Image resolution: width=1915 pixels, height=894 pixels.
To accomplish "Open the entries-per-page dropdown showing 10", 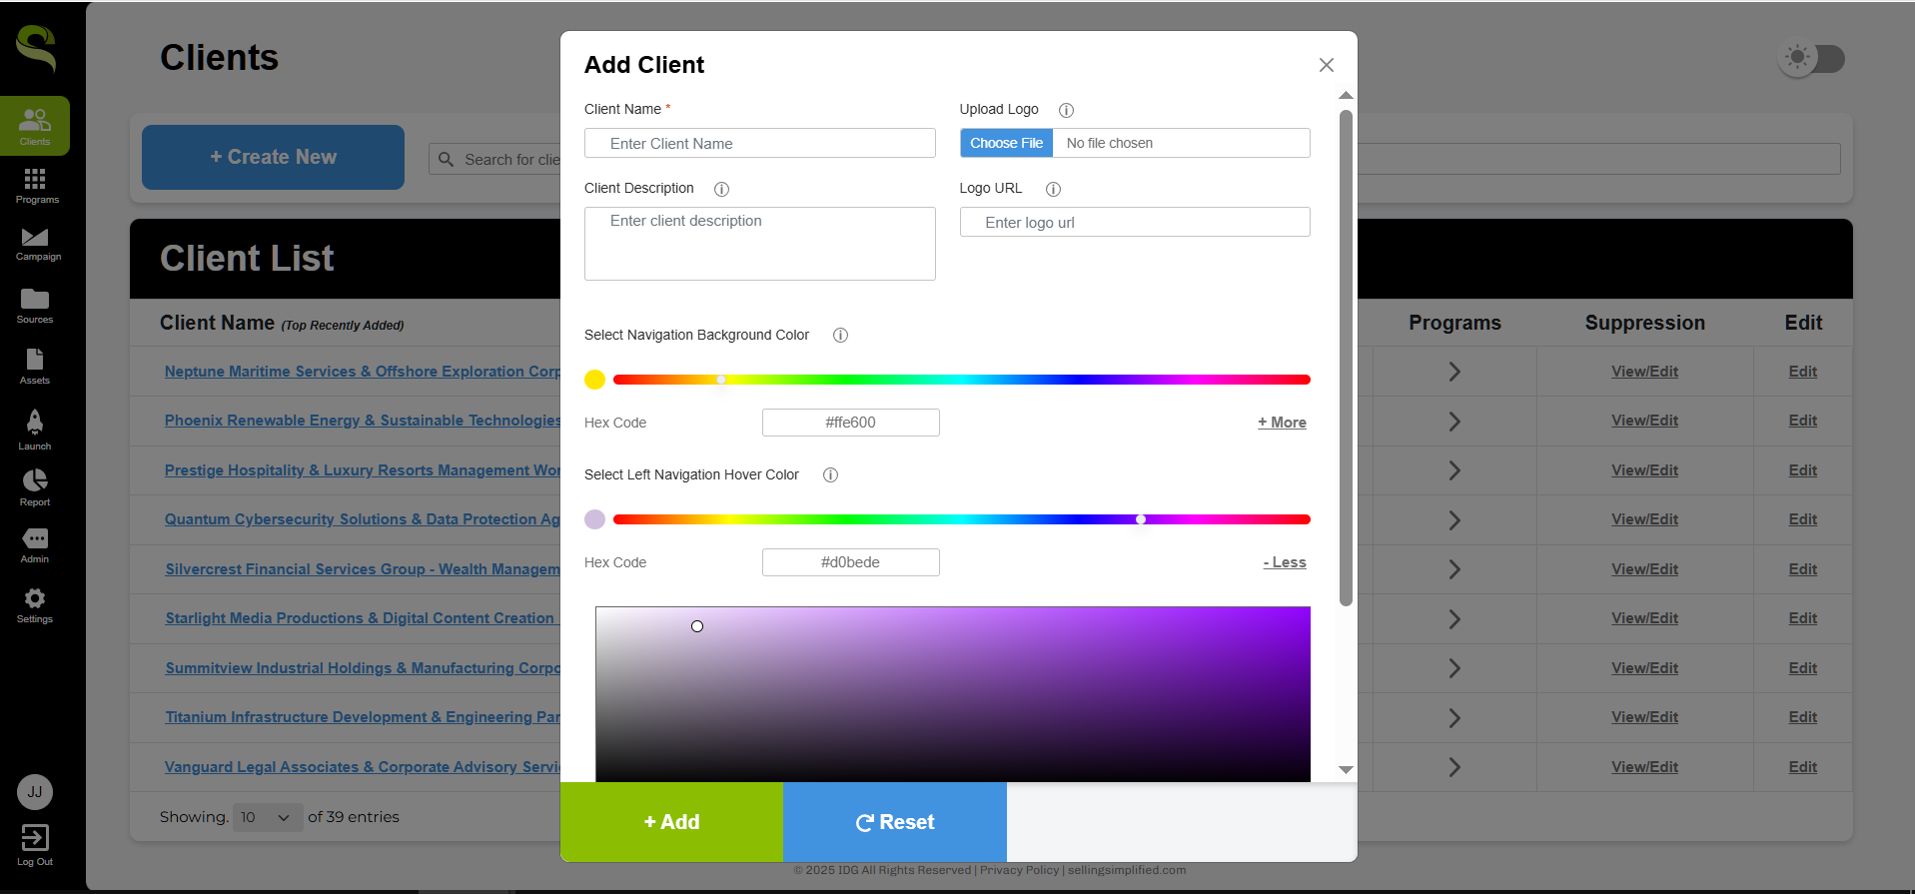I will pyautogui.click(x=267, y=817).
